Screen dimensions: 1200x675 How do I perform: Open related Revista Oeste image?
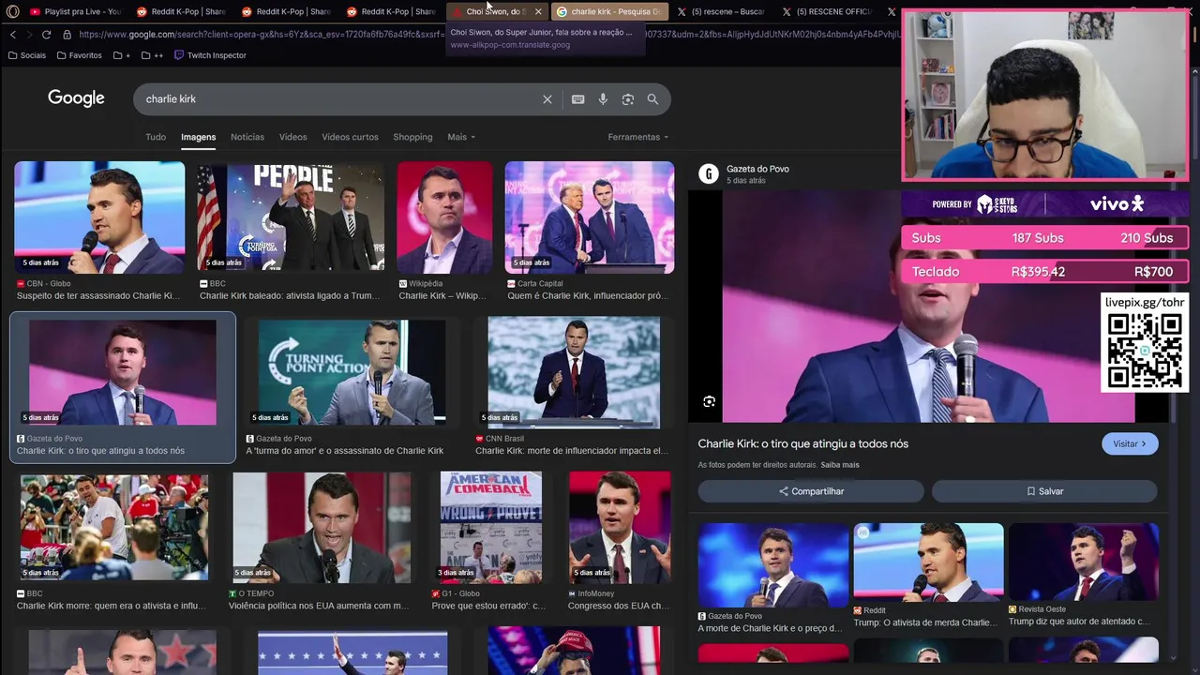coord(1084,562)
